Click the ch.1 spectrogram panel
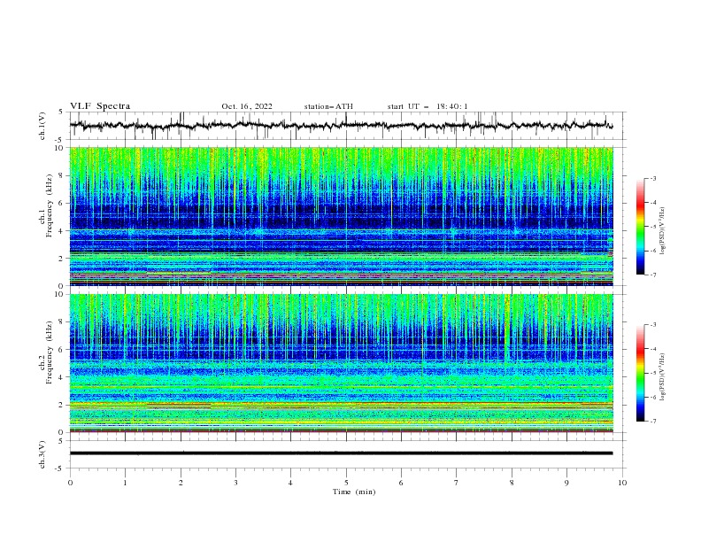This screenshot has height=542, width=701. (341, 216)
